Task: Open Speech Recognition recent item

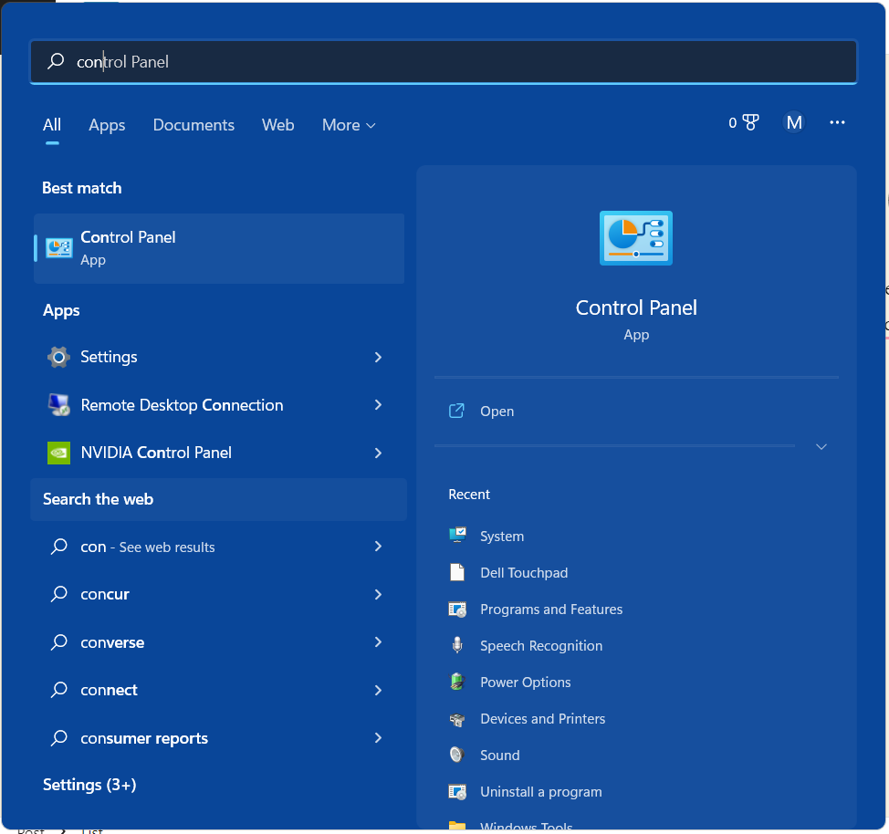Action: tap(541, 646)
